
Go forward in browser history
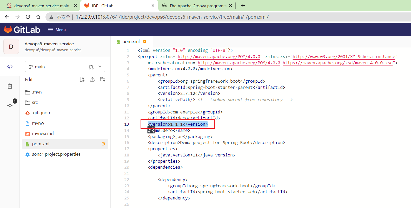[17, 17]
